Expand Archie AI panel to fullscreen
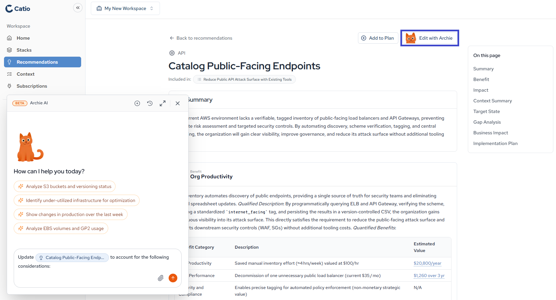This screenshot has width=556, height=300. 163,103
